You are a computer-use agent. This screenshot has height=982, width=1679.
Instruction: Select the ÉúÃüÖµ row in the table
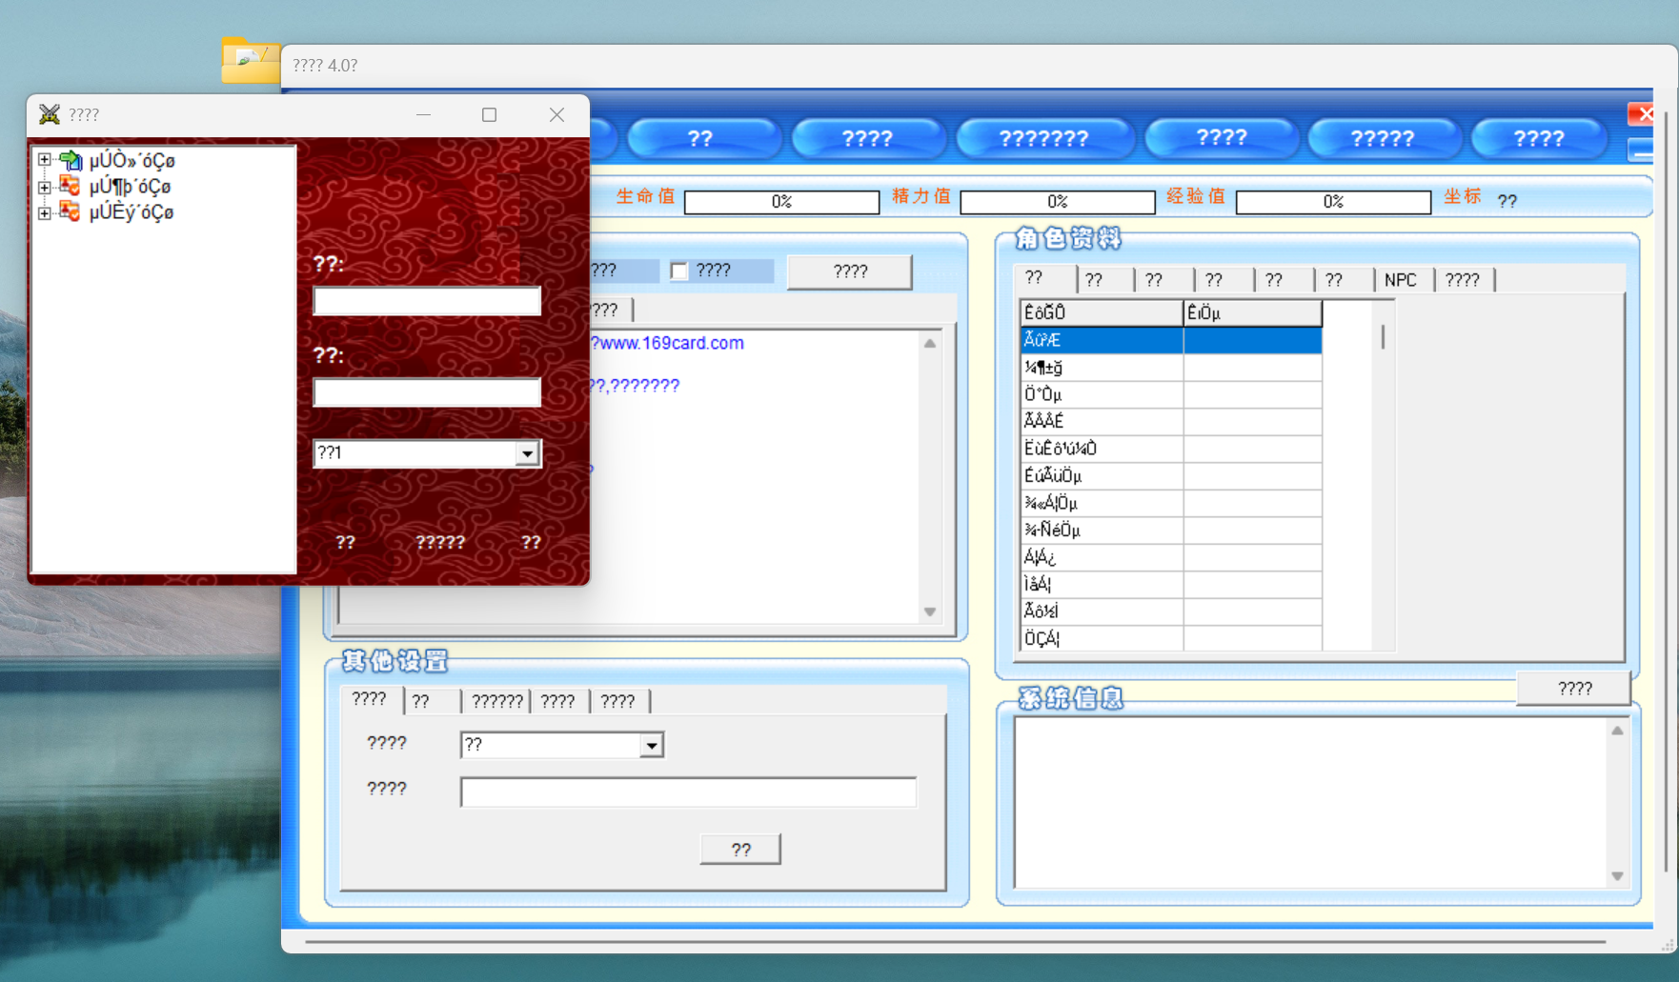1171,475
